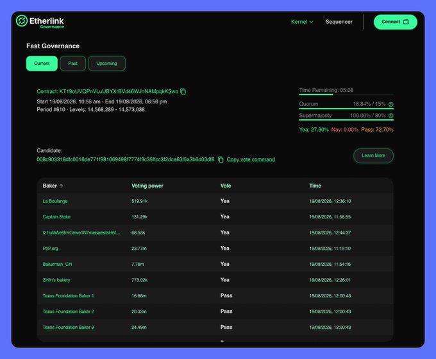The image size is (436, 359).
Task: Click the Pass: 72.70% text
Action: (377, 130)
